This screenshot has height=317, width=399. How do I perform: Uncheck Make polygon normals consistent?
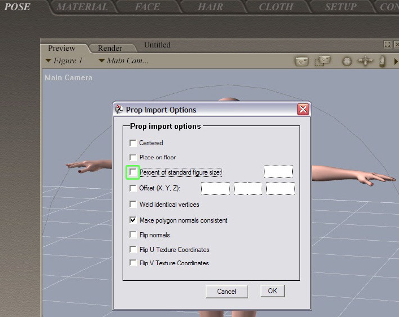coord(133,220)
